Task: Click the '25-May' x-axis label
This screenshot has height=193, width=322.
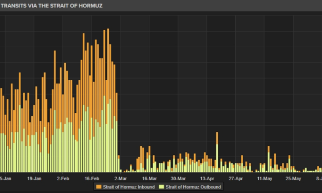Action: point(293,179)
